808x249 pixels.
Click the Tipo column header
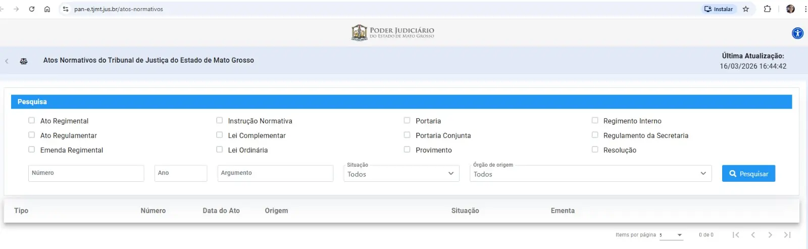coord(21,211)
